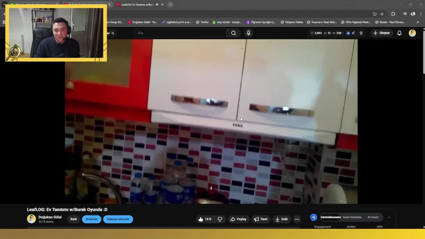Image resolution: width=425 pixels, height=239 pixels.
Task: Click the VPH column label
Action: [380, 227]
